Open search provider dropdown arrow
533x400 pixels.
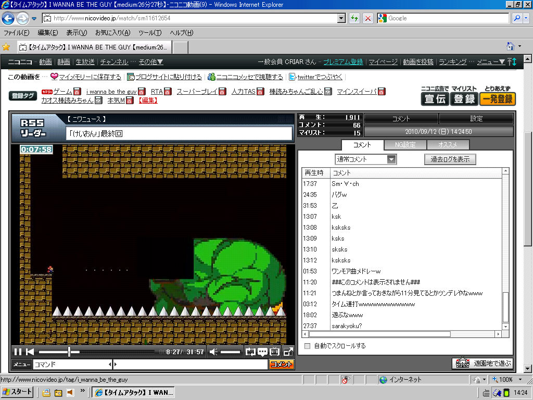tap(526, 18)
